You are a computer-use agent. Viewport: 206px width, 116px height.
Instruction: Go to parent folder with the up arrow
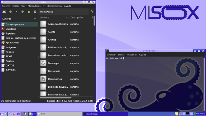29,12
